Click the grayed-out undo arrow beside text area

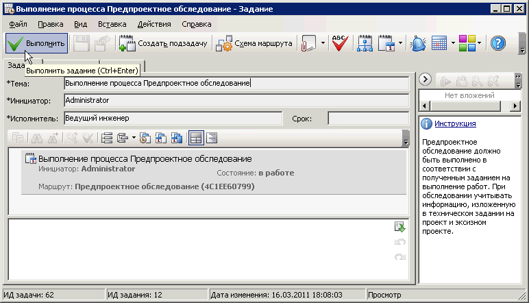coord(400,242)
